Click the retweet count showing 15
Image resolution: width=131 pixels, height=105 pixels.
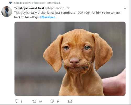click(x=40, y=102)
